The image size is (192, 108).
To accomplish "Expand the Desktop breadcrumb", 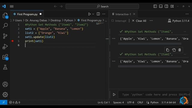I will [x=56, y=20].
